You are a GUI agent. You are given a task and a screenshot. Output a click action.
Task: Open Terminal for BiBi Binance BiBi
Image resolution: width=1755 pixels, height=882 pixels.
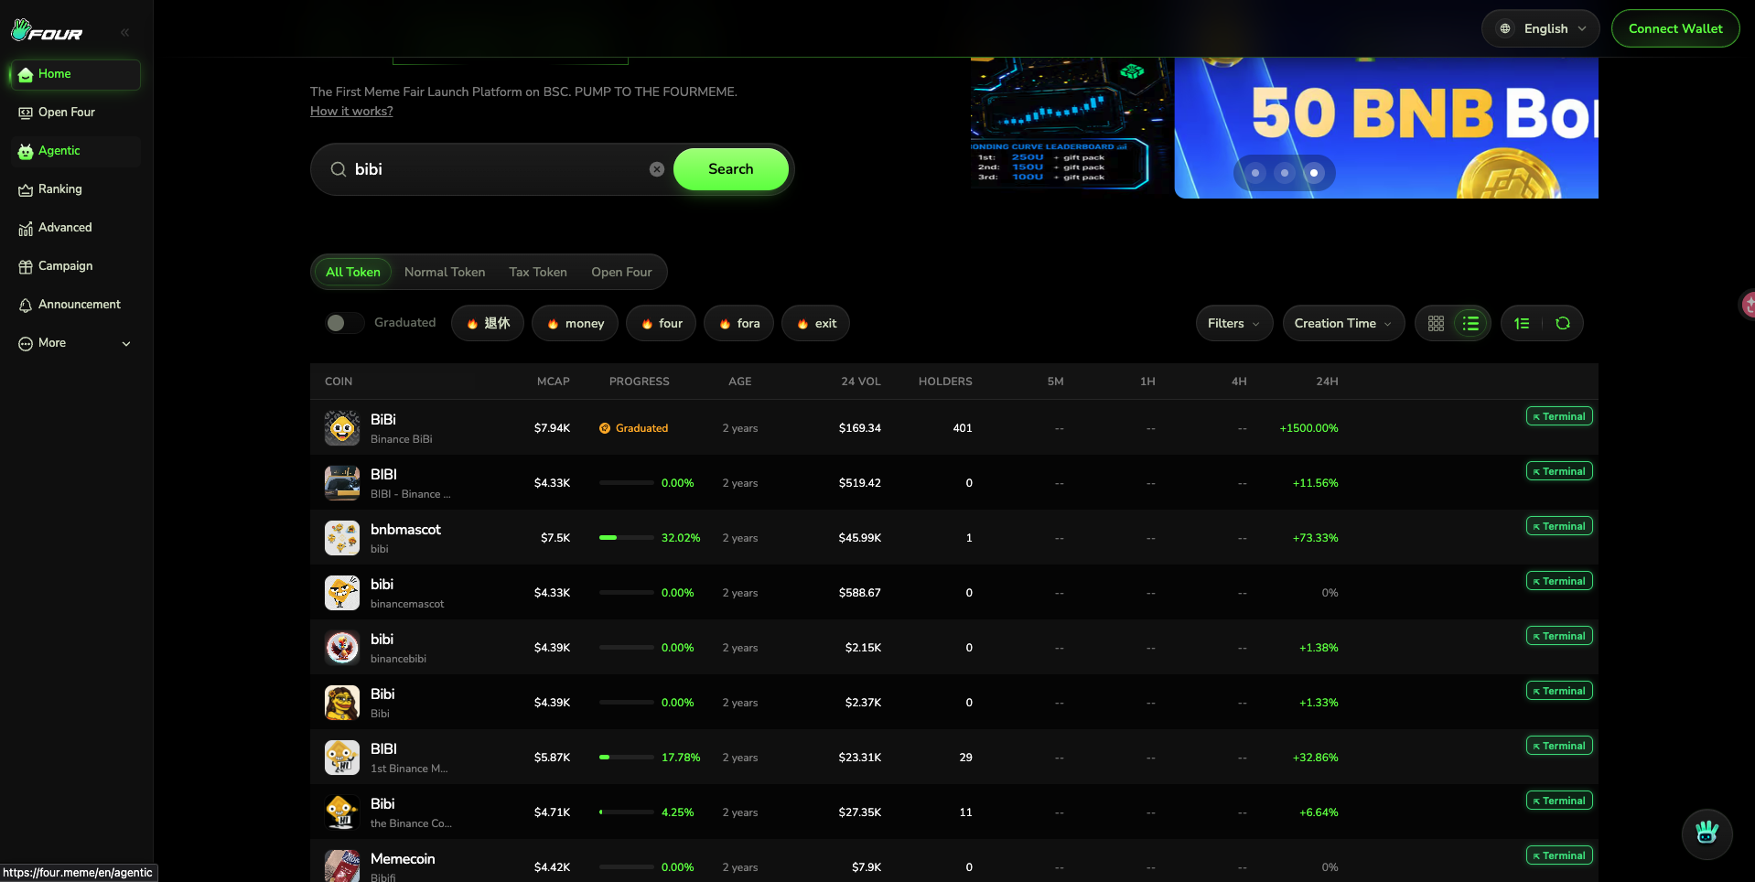click(1559, 416)
